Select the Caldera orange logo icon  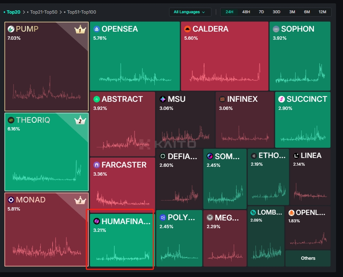coord(187,29)
